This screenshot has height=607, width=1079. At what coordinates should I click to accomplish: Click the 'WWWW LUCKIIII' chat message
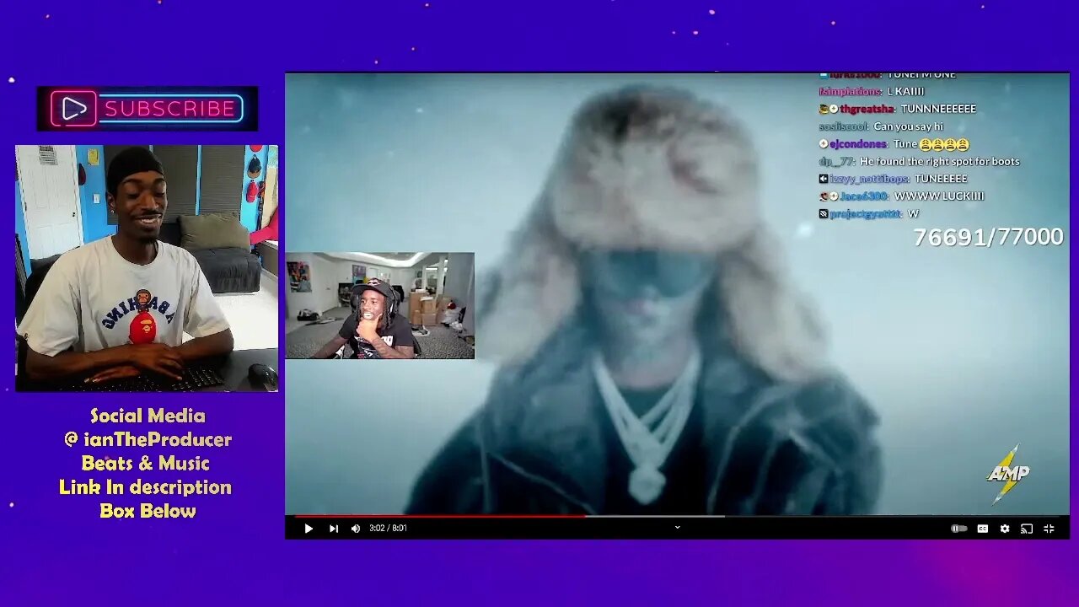point(939,196)
